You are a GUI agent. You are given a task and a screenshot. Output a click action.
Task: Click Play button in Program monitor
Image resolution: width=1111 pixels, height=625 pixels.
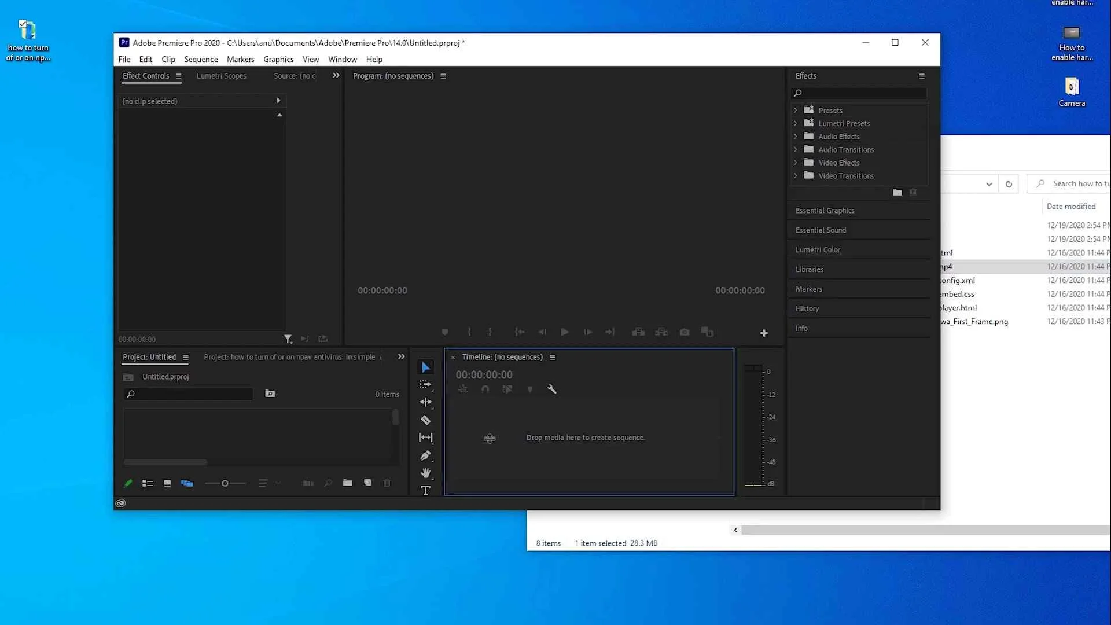(565, 332)
